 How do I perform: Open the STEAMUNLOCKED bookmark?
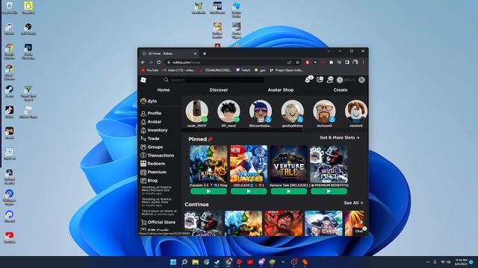[x=216, y=70]
